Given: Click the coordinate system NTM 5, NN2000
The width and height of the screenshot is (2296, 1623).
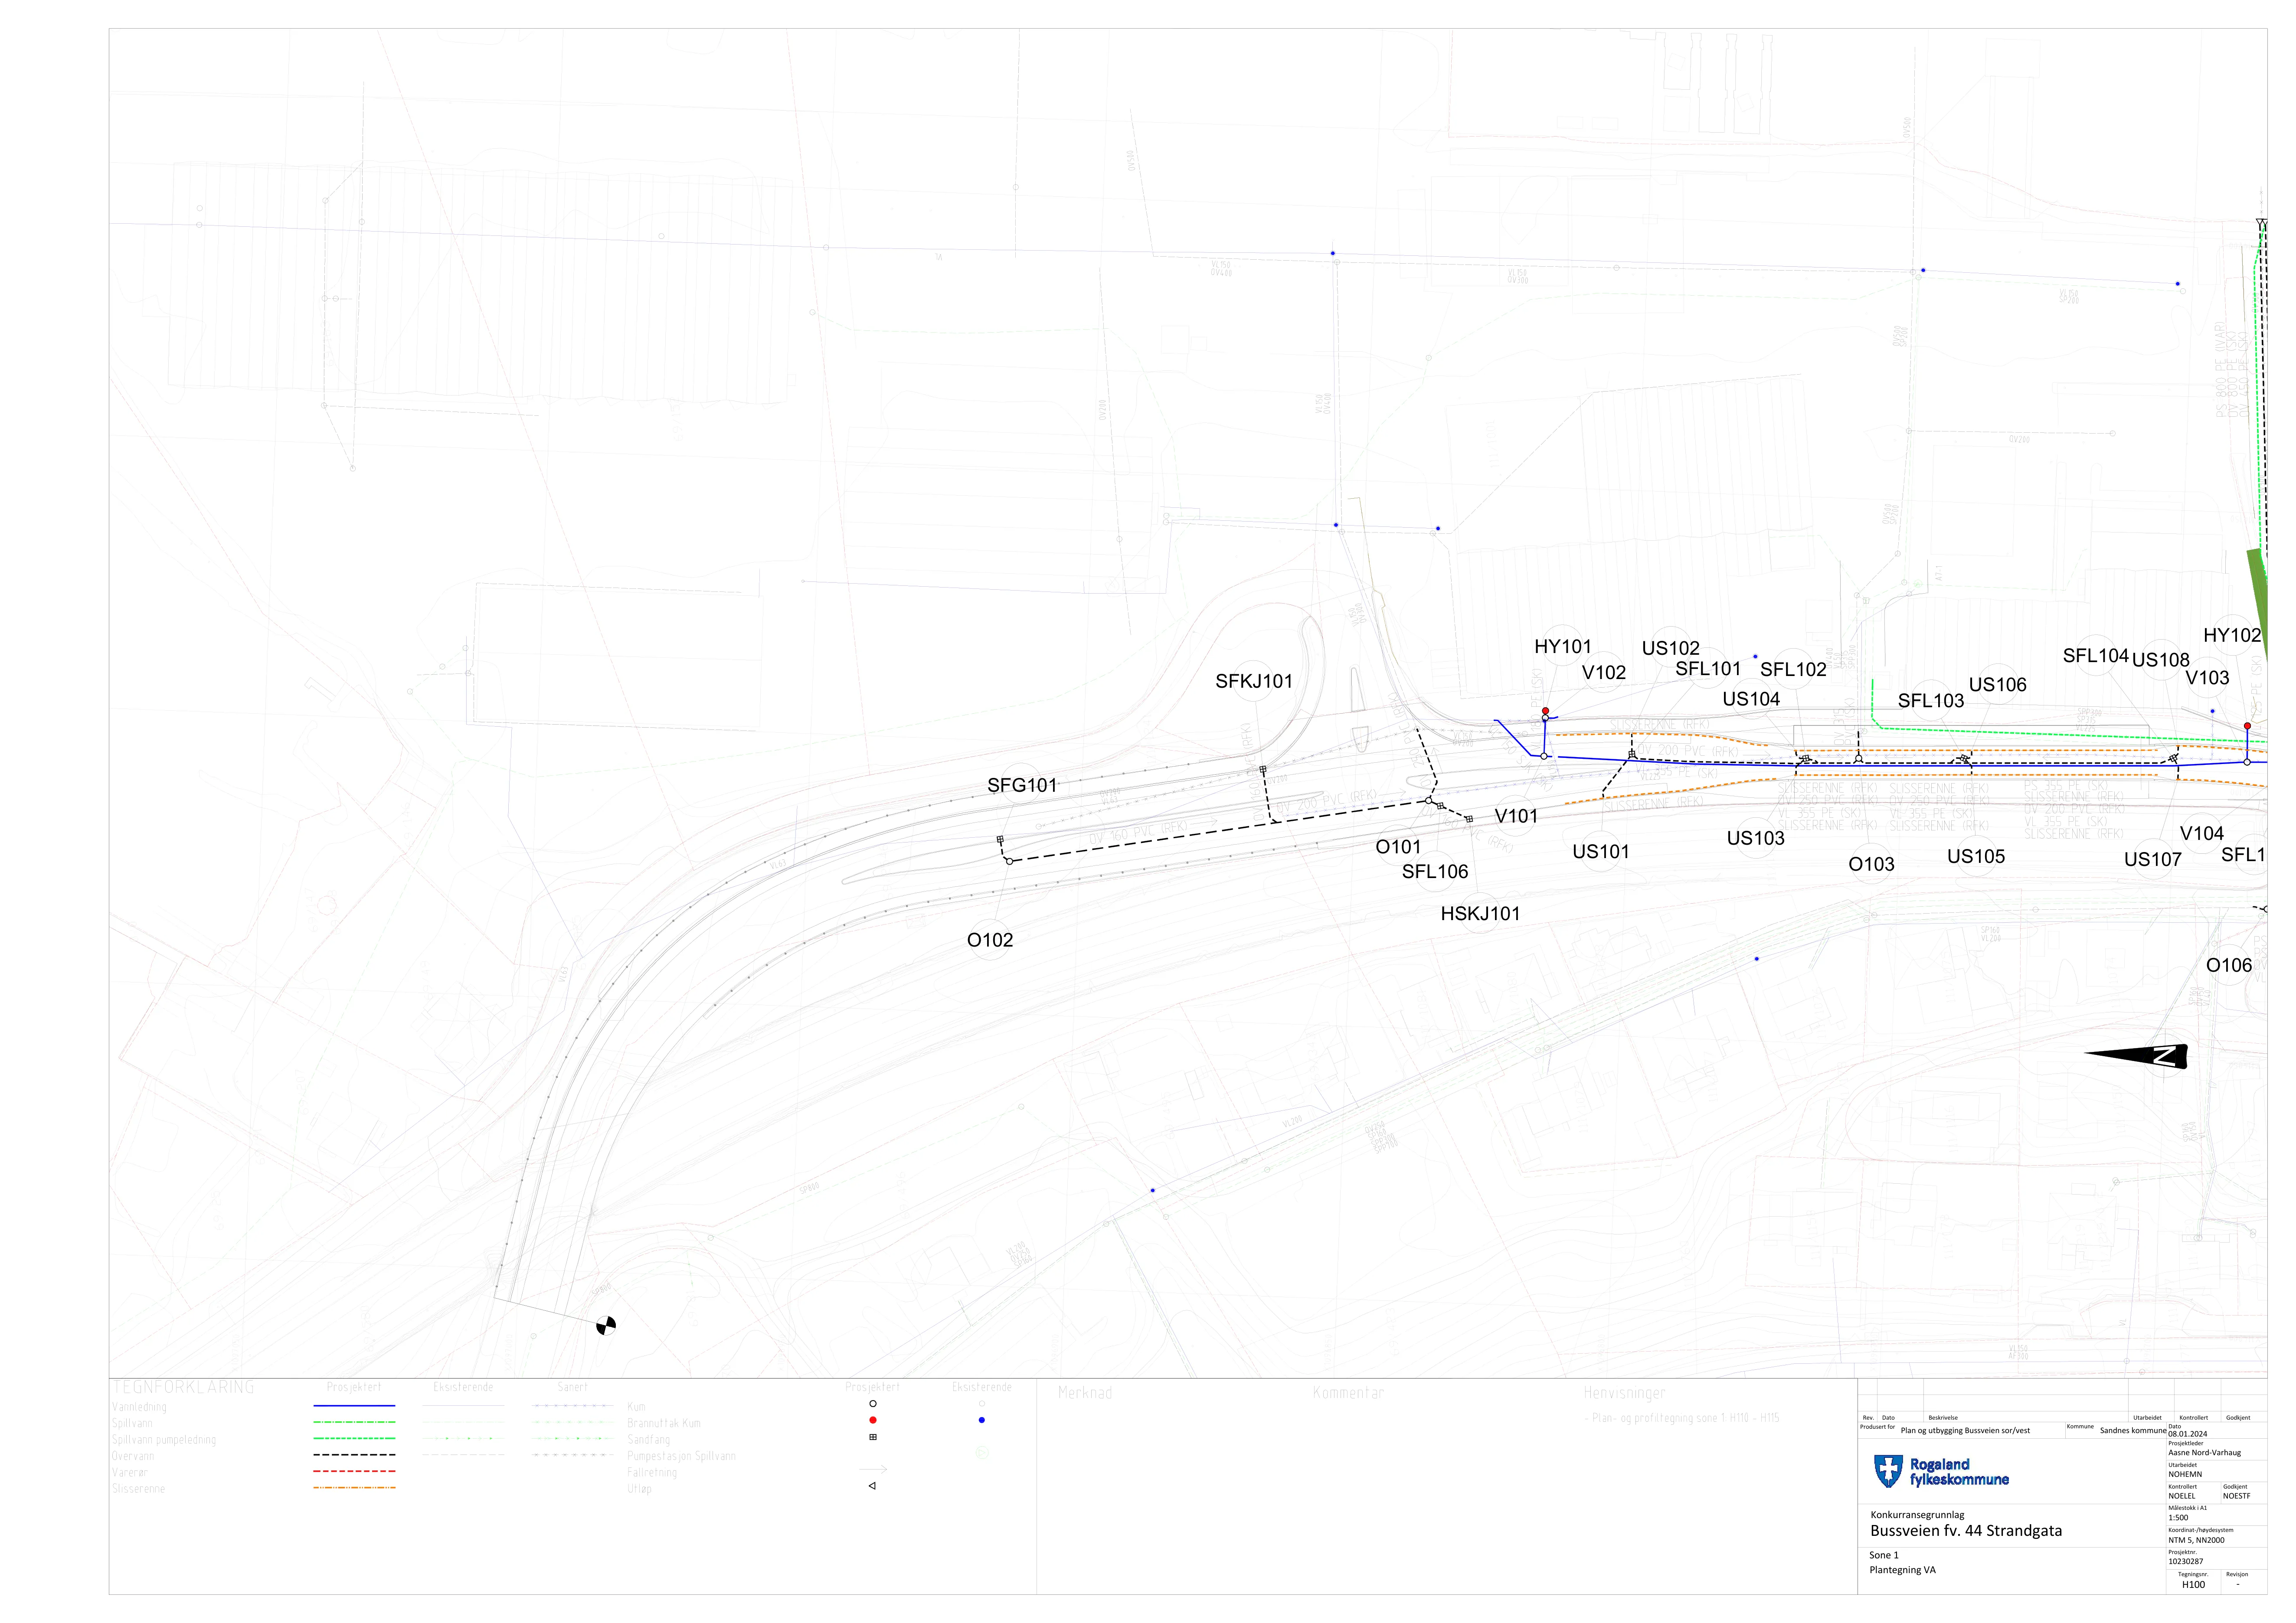Looking at the screenshot, I should point(2196,1540).
